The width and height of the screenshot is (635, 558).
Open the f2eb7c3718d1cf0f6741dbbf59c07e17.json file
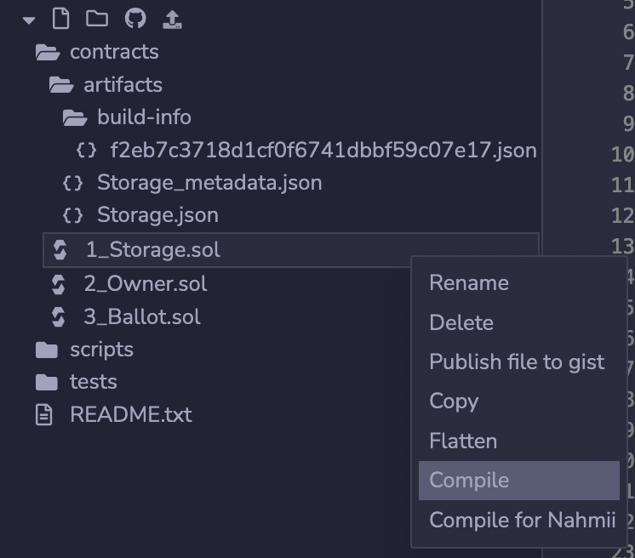[x=323, y=151]
